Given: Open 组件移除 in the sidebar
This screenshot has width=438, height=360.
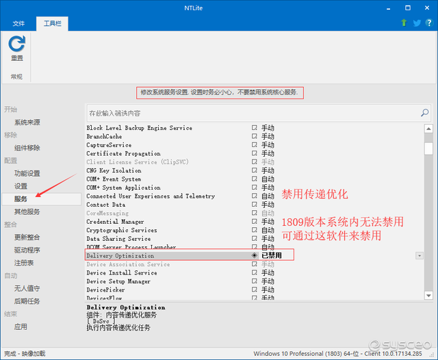Looking at the screenshot, I should click(27, 148).
